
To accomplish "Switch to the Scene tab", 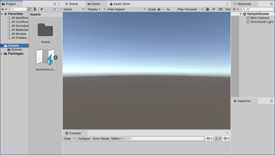I will (71, 4).
